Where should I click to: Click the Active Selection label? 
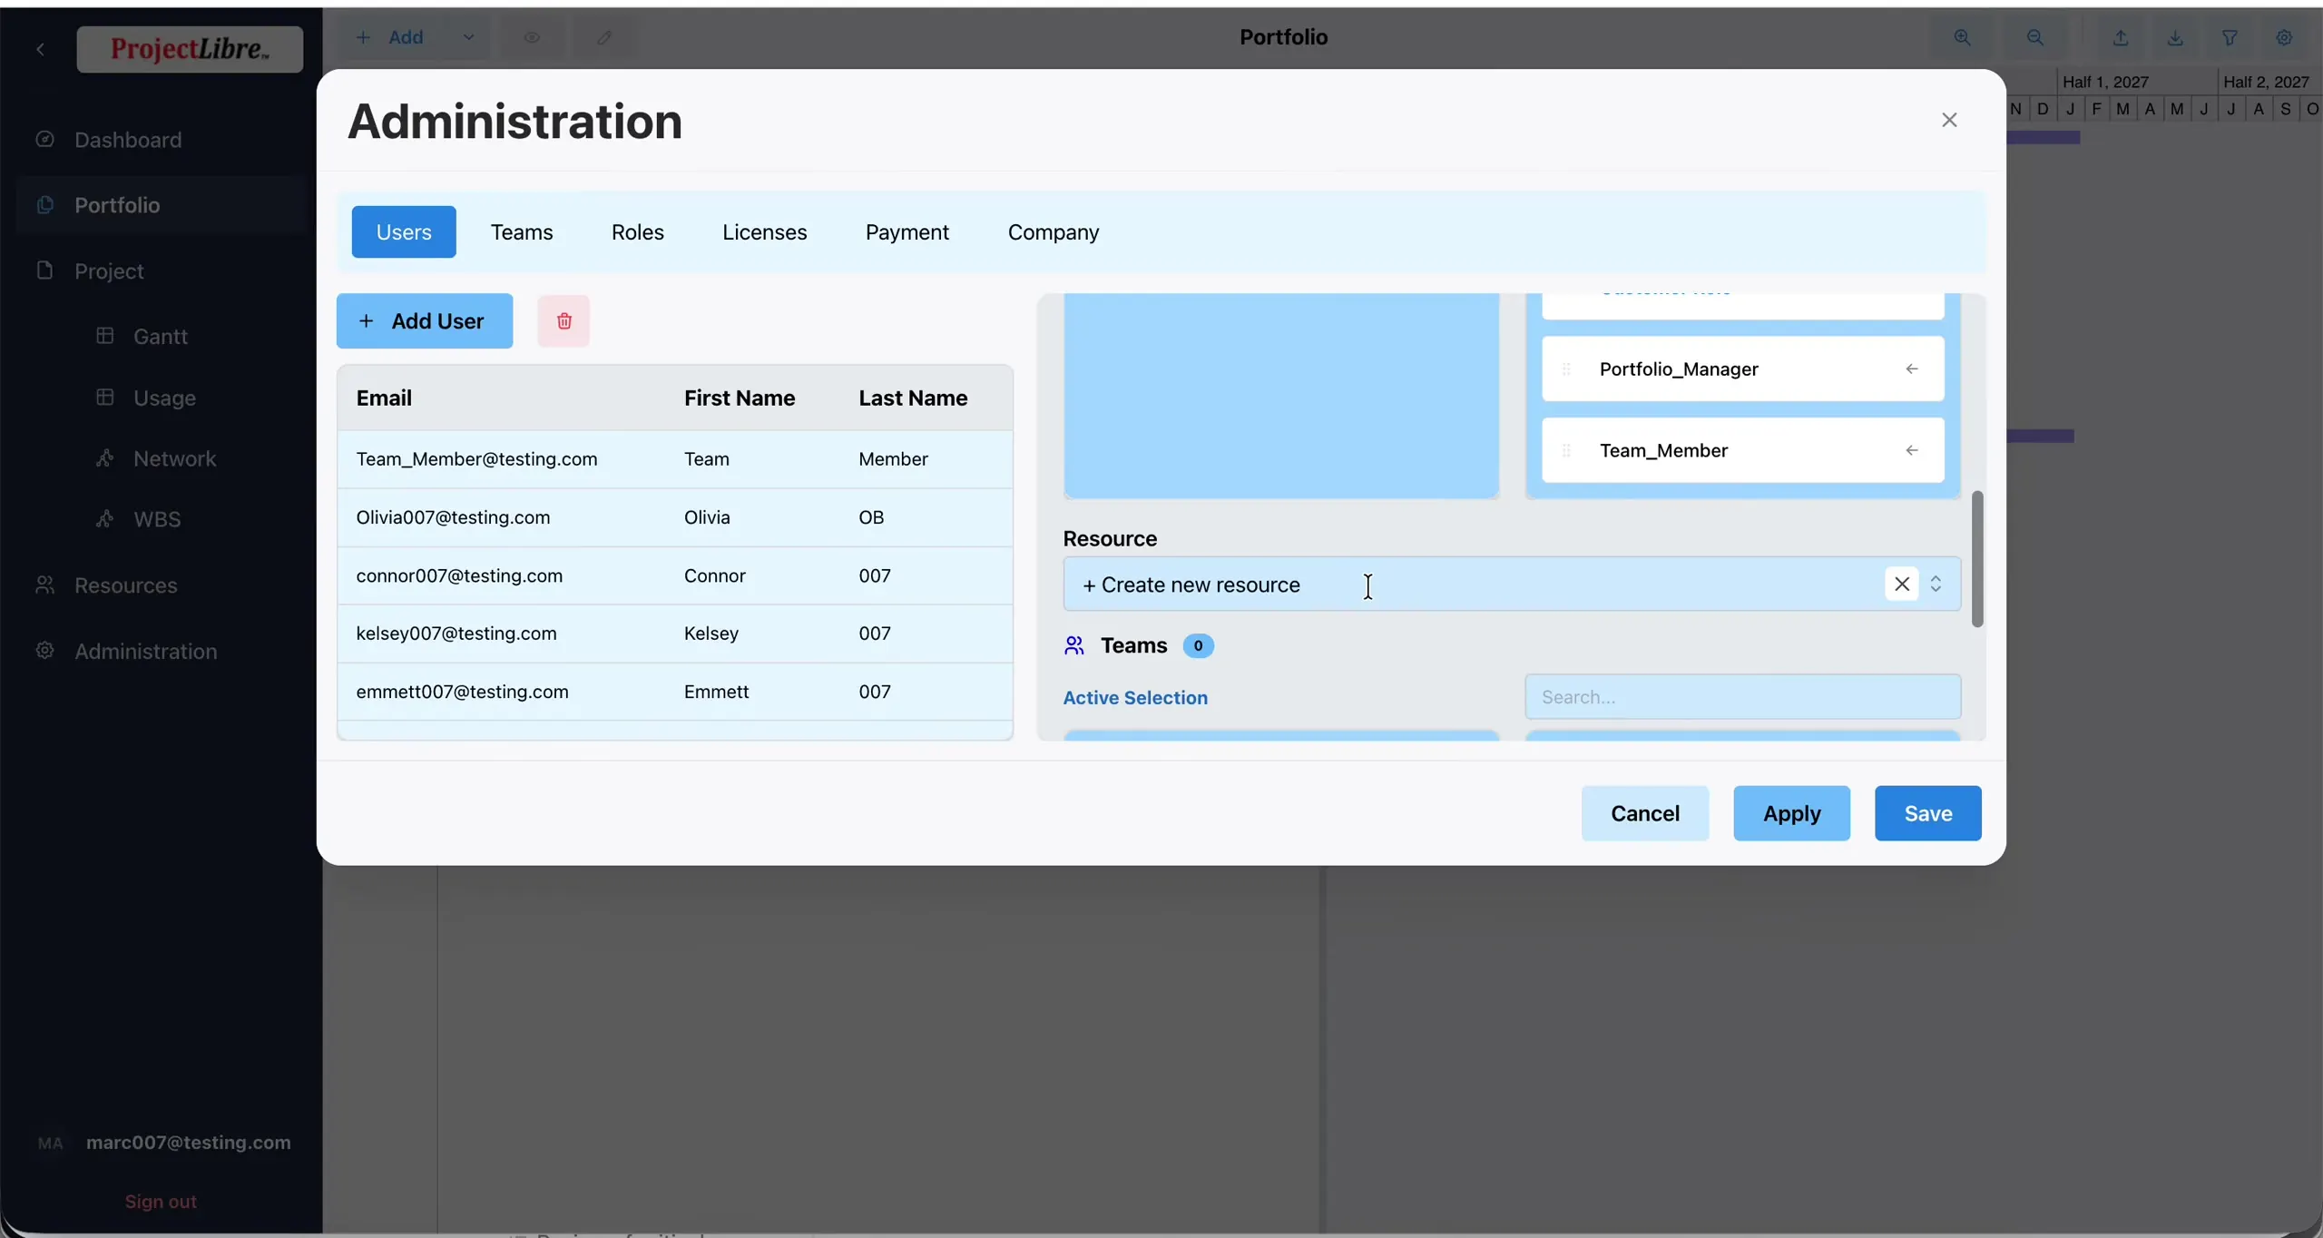click(1135, 697)
